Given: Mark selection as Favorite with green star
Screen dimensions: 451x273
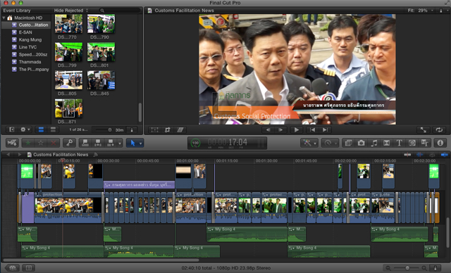Looking at the screenshot, I should click(28, 143).
